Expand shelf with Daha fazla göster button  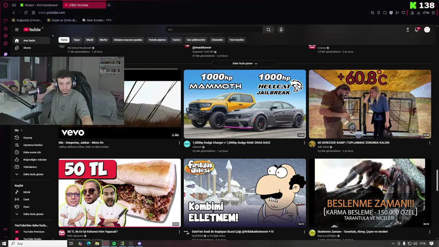click(x=245, y=63)
